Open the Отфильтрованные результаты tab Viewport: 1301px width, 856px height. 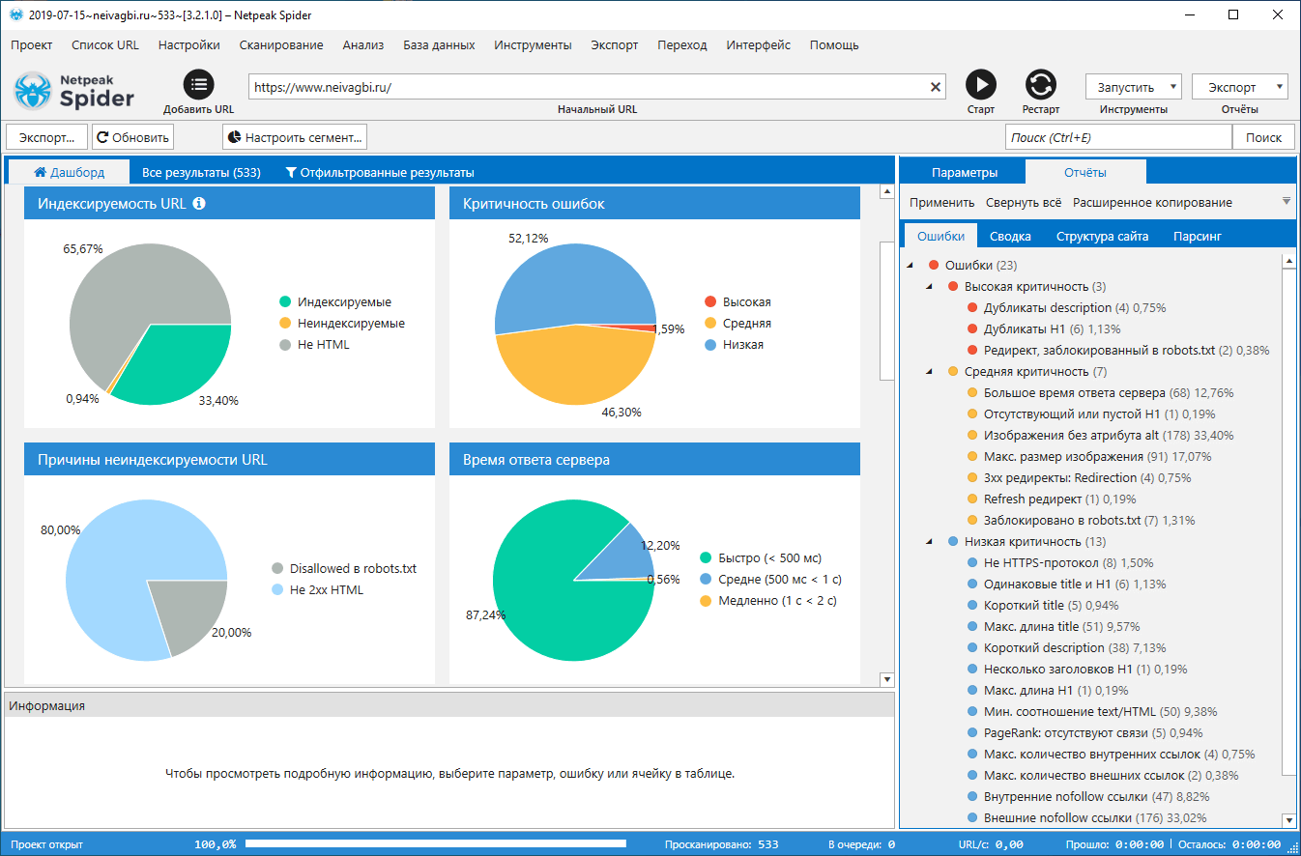[380, 173]
